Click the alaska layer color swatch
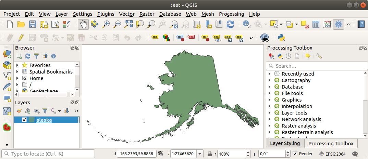368x159 pixels. click(x=32, y=120)
